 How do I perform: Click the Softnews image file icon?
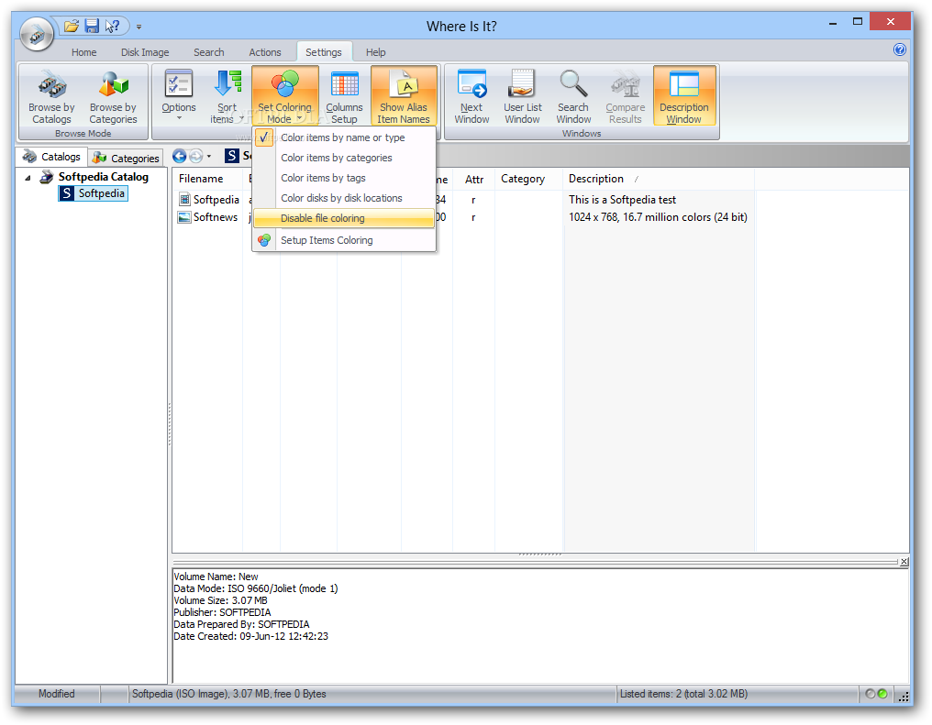tap(185, 217)
